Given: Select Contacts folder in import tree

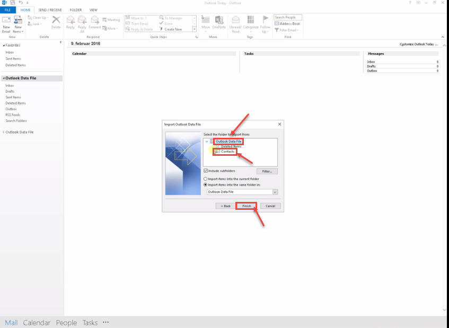Looking at the screenshot, I should (227, 152).
